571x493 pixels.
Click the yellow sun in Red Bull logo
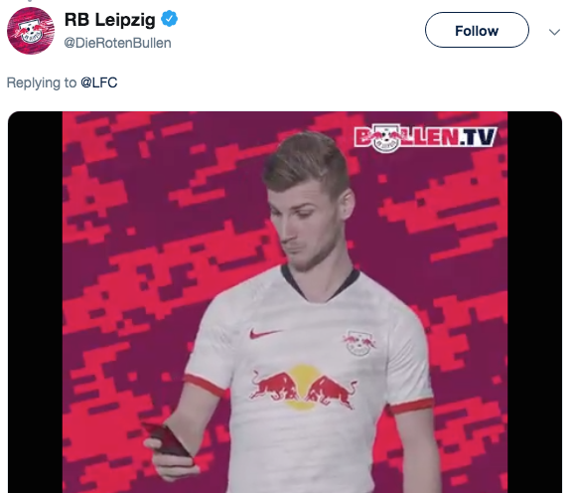(301, 387)
